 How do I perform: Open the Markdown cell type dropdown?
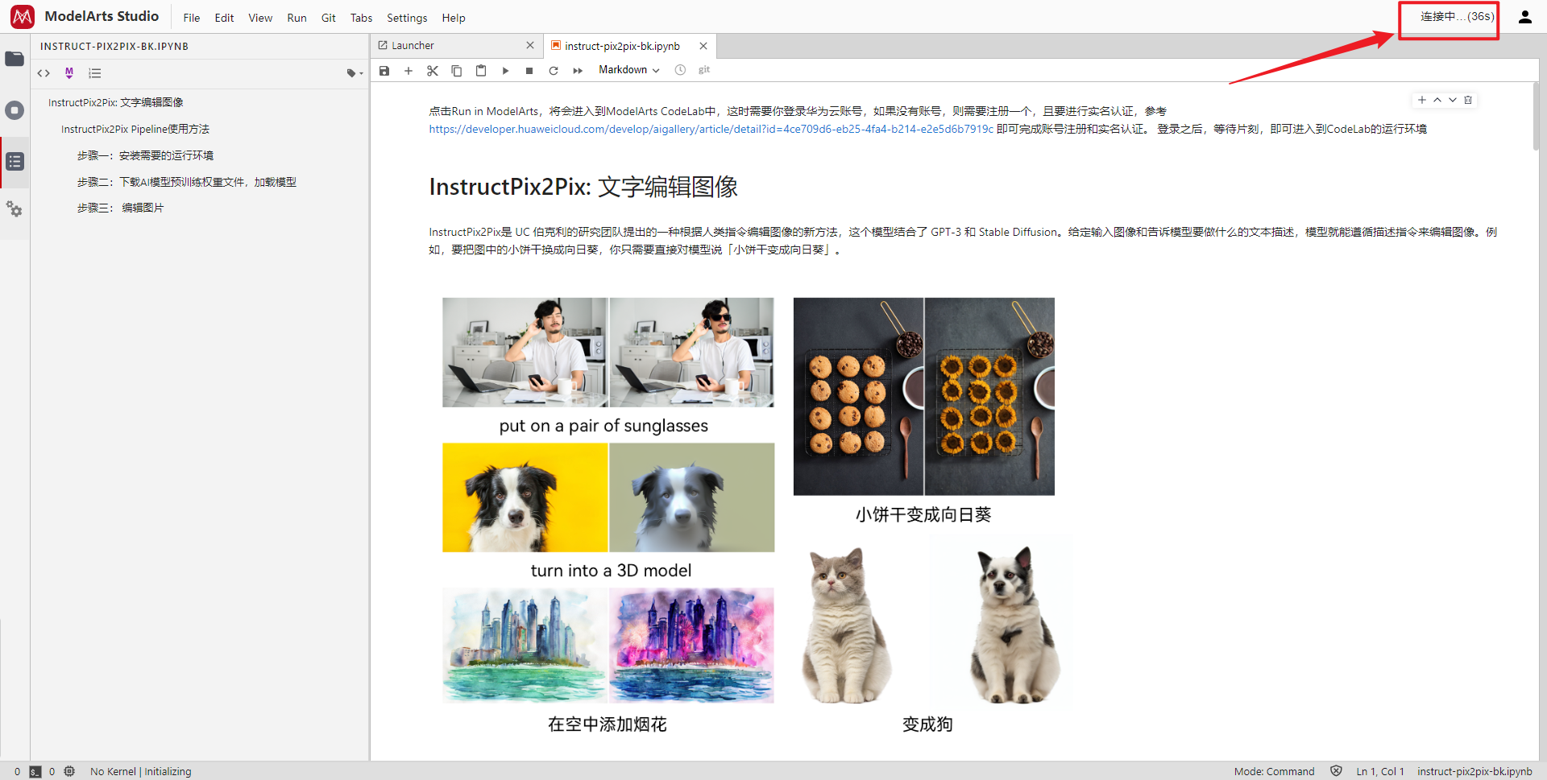tap(629, 70)
